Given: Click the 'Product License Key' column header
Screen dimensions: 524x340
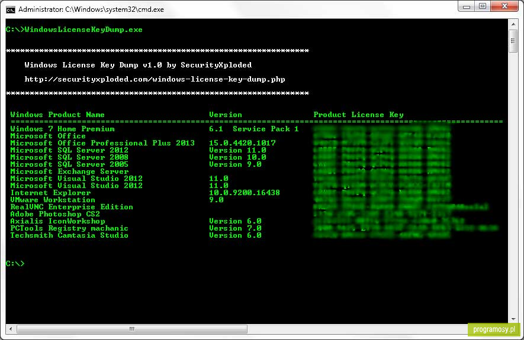Looking at the screenshot, I should pos(359,115).
